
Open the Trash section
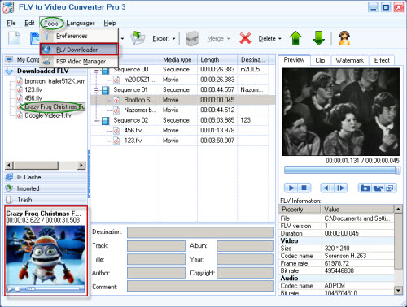[x=46, y=200]
